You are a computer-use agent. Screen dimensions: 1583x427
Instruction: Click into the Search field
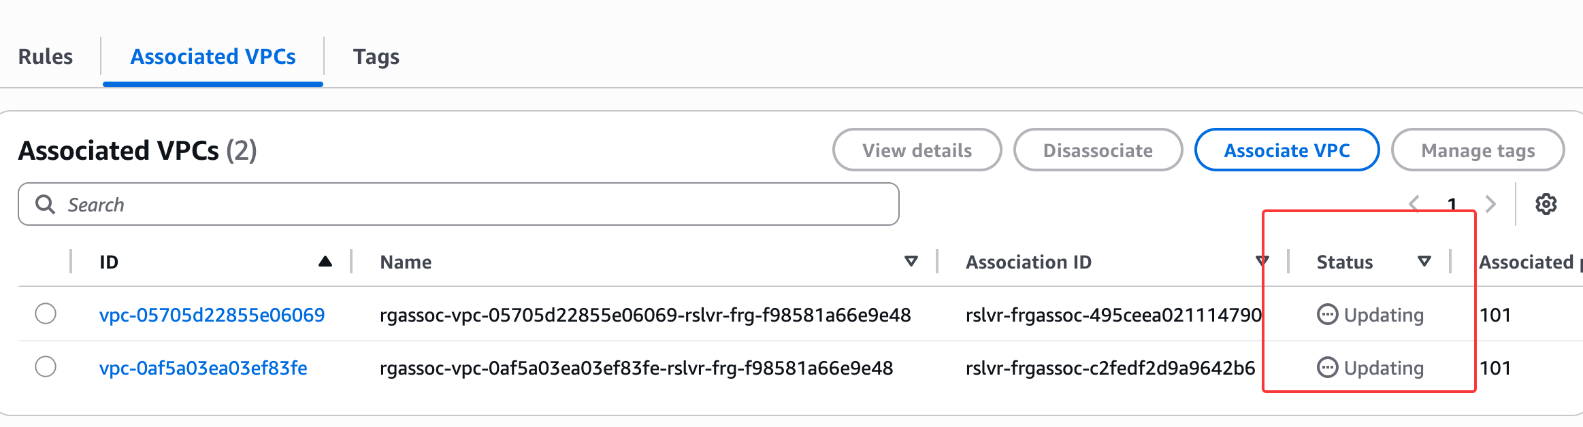tap(476, 204)
